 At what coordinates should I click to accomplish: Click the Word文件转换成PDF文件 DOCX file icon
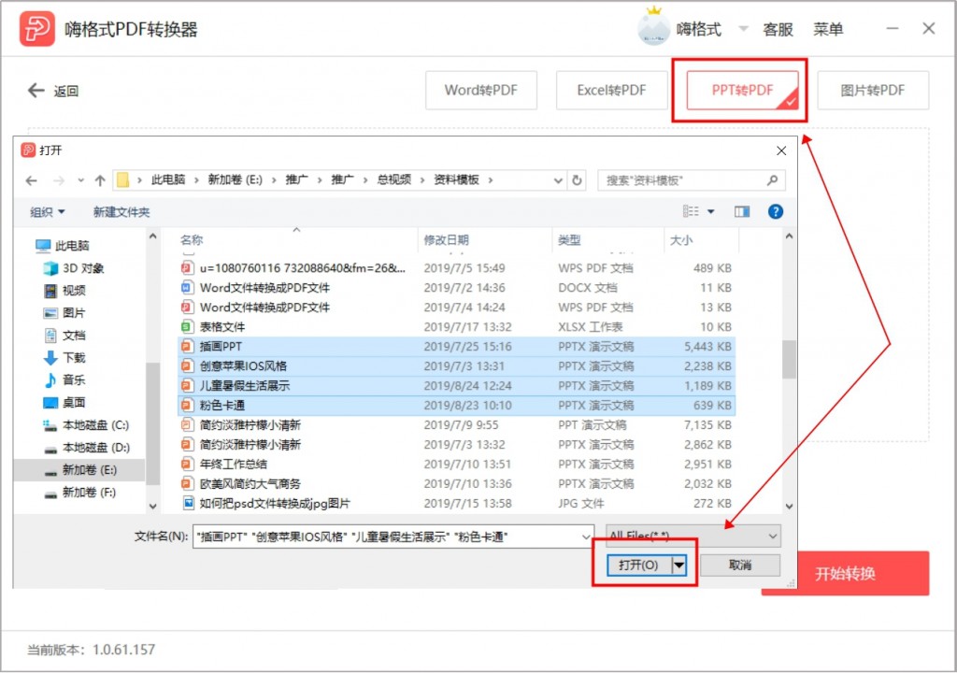pos(187,288)
